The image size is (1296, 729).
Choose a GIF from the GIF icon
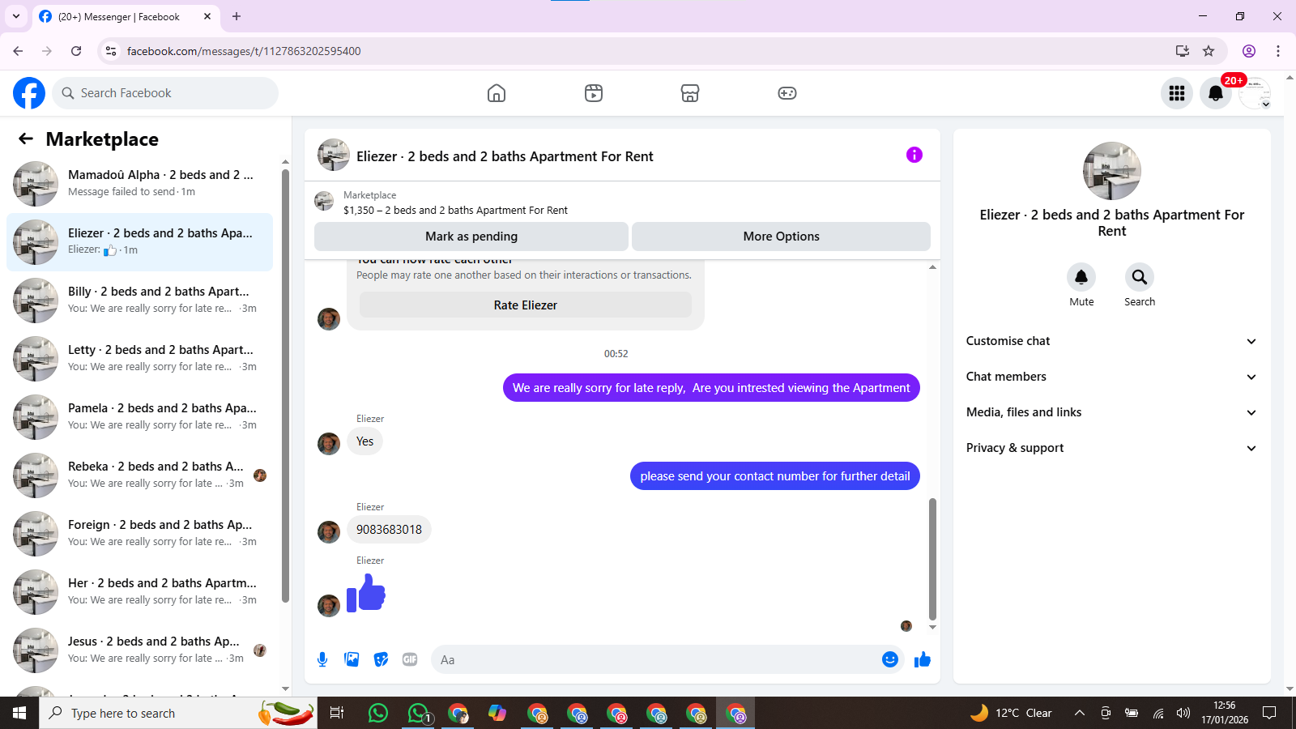point(410,659)
